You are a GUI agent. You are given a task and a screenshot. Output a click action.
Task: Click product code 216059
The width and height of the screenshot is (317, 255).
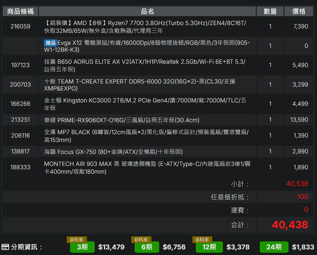click(20, 26)
